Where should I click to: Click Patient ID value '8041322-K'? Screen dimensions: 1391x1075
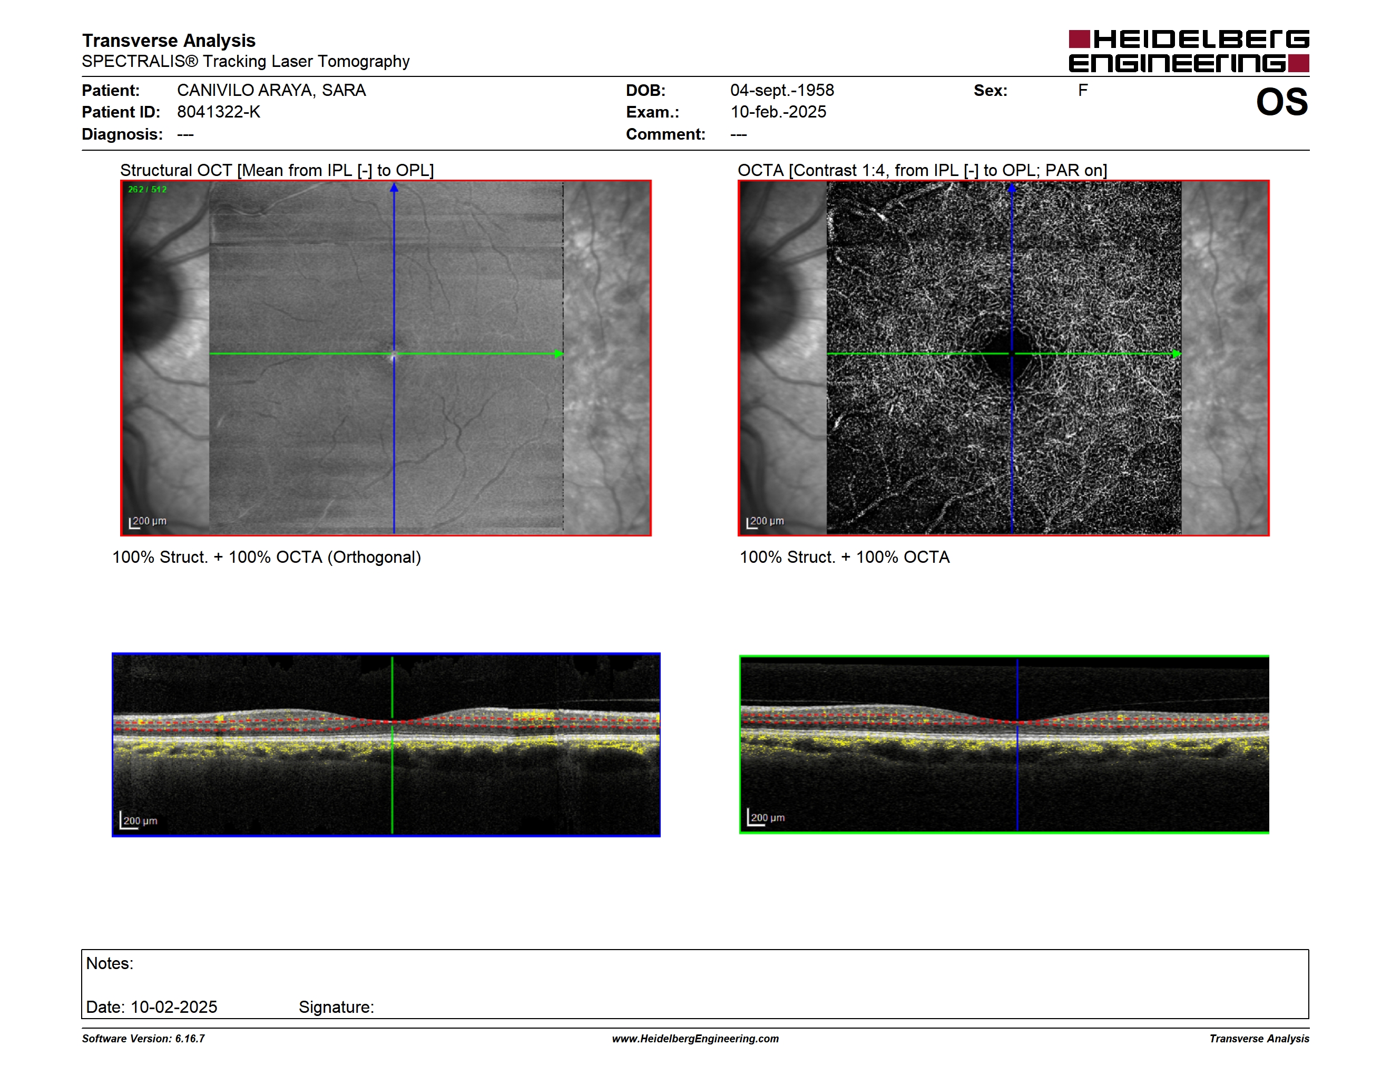(x=219, y=112)
